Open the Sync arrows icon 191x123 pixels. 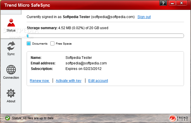pos(11,46)
